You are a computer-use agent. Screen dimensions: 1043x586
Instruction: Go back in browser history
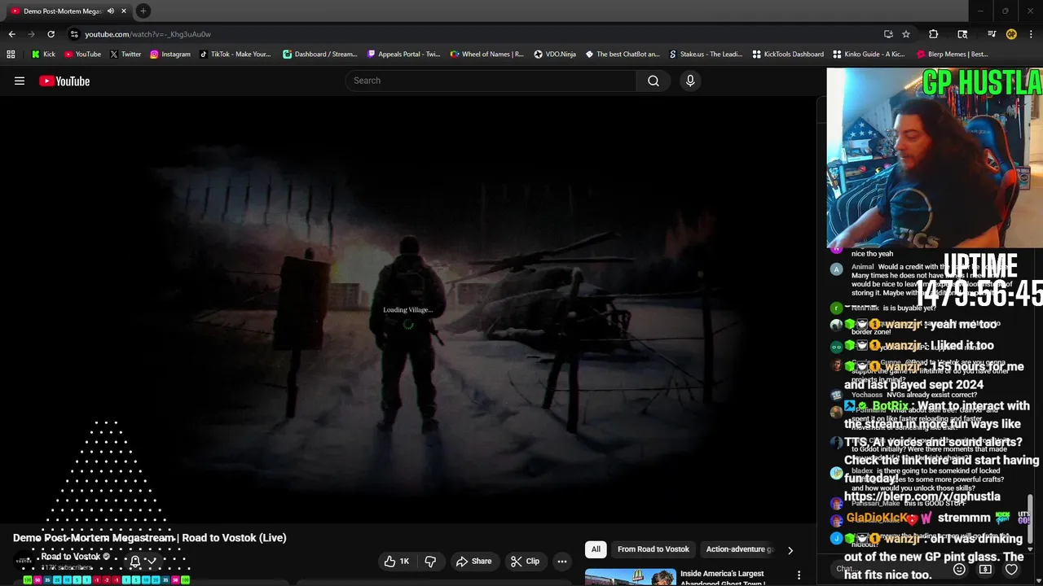[11, 34]
